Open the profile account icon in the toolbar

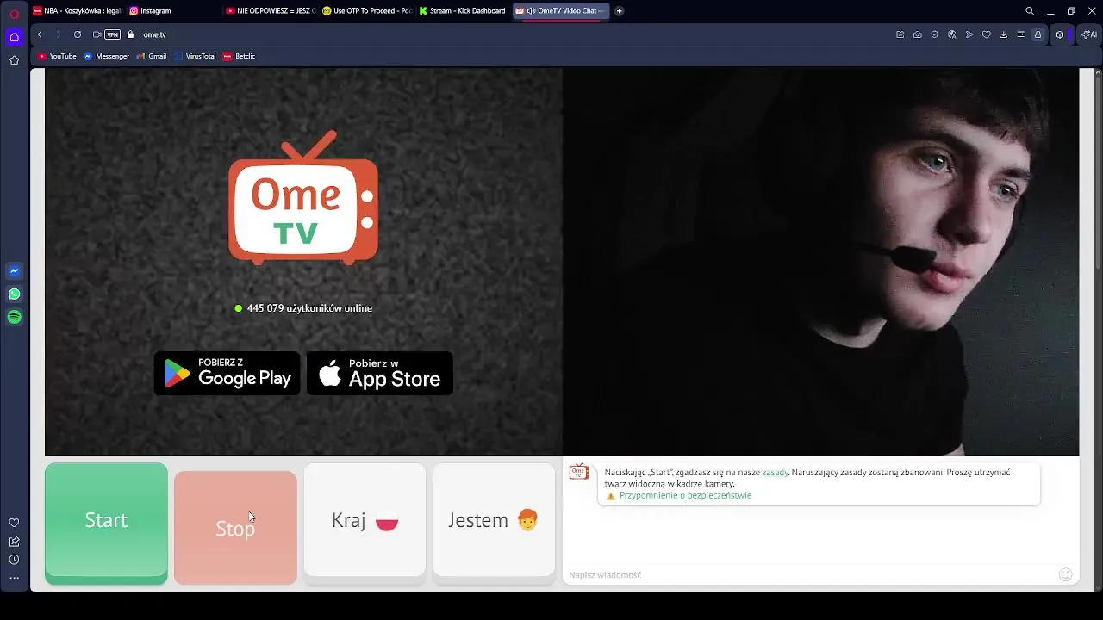pyautogui.click(x=1038, y=34)
